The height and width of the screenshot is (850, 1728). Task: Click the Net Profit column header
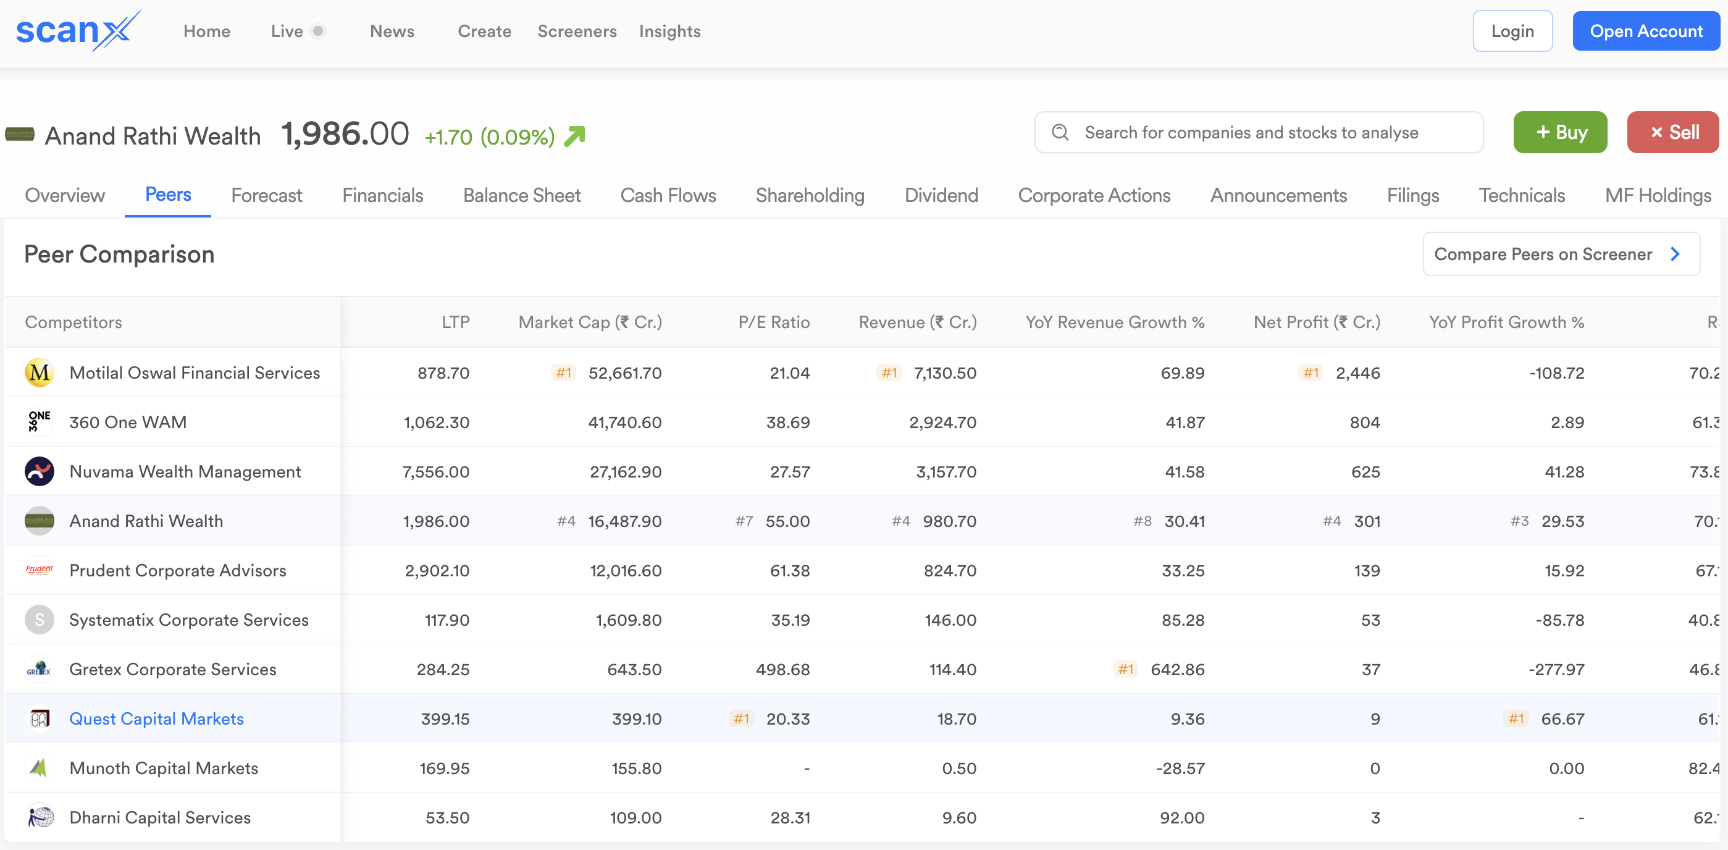(1316, 322)
